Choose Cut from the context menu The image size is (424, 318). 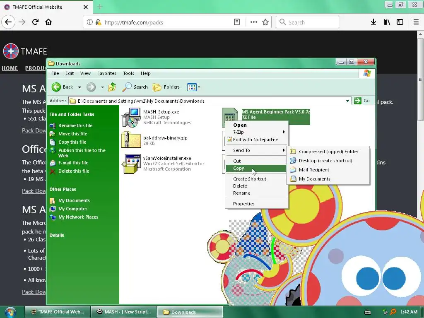click(x=257, y=161)
